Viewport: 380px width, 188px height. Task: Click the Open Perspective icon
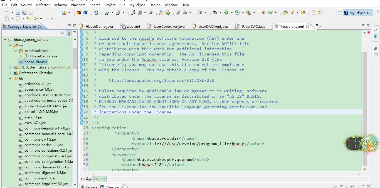tap(339, 13)
